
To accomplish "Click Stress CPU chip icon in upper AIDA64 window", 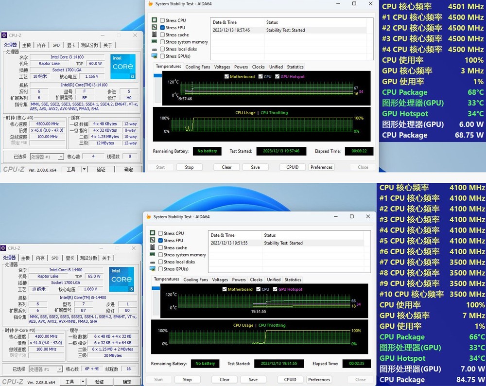I will coord(154,20).
